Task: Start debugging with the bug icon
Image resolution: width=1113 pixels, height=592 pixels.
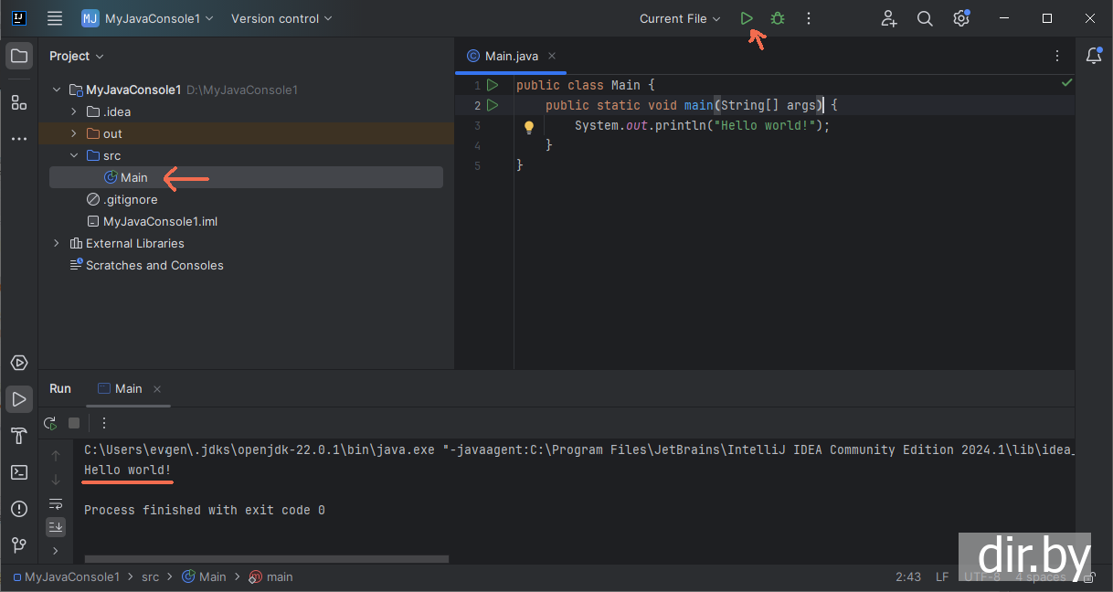Action: [778, 18]
